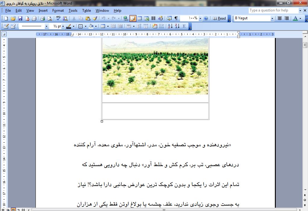Screen dimensions: 308x211
Task: Open Print Preview from the toolbar
Action: [x=49, y=18]
